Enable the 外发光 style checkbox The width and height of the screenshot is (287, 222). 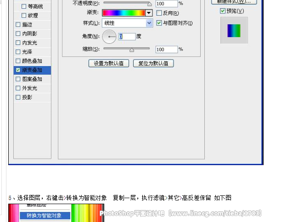pos(18,88)
